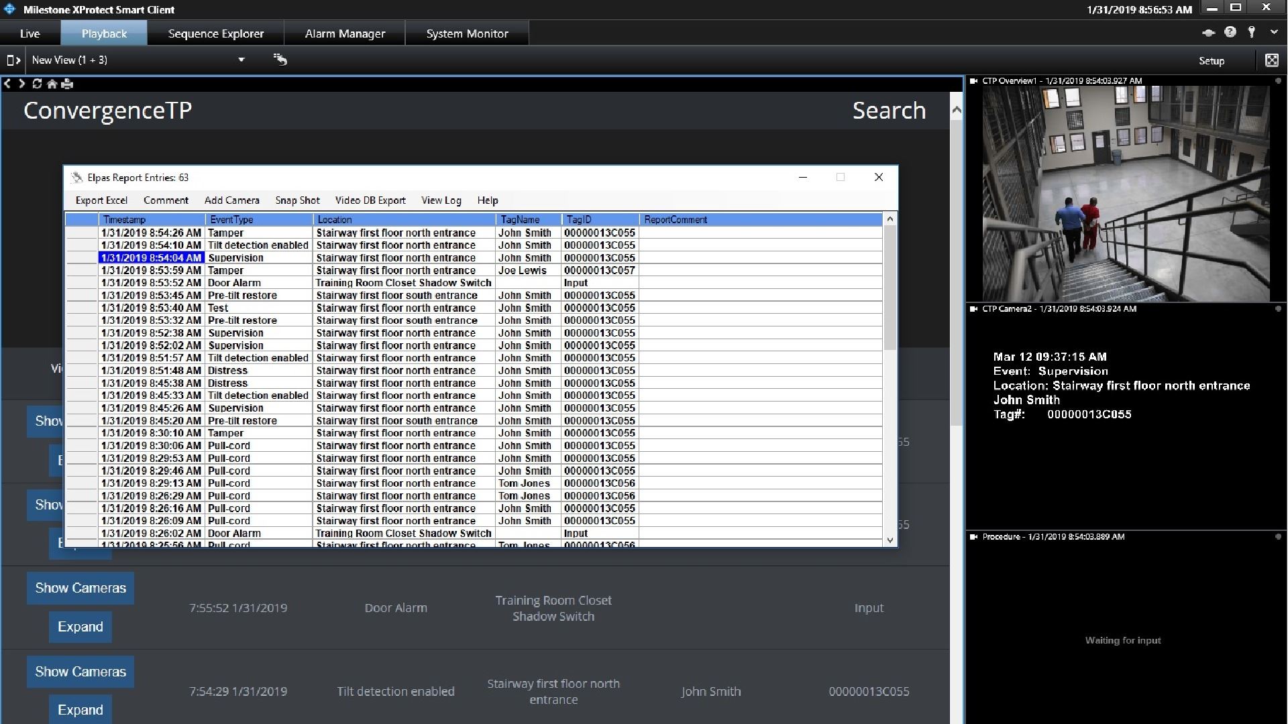Click the print icon in the browser toolbar
The height and width of the screenshot is (724, 1288).
tap(67, 84)
